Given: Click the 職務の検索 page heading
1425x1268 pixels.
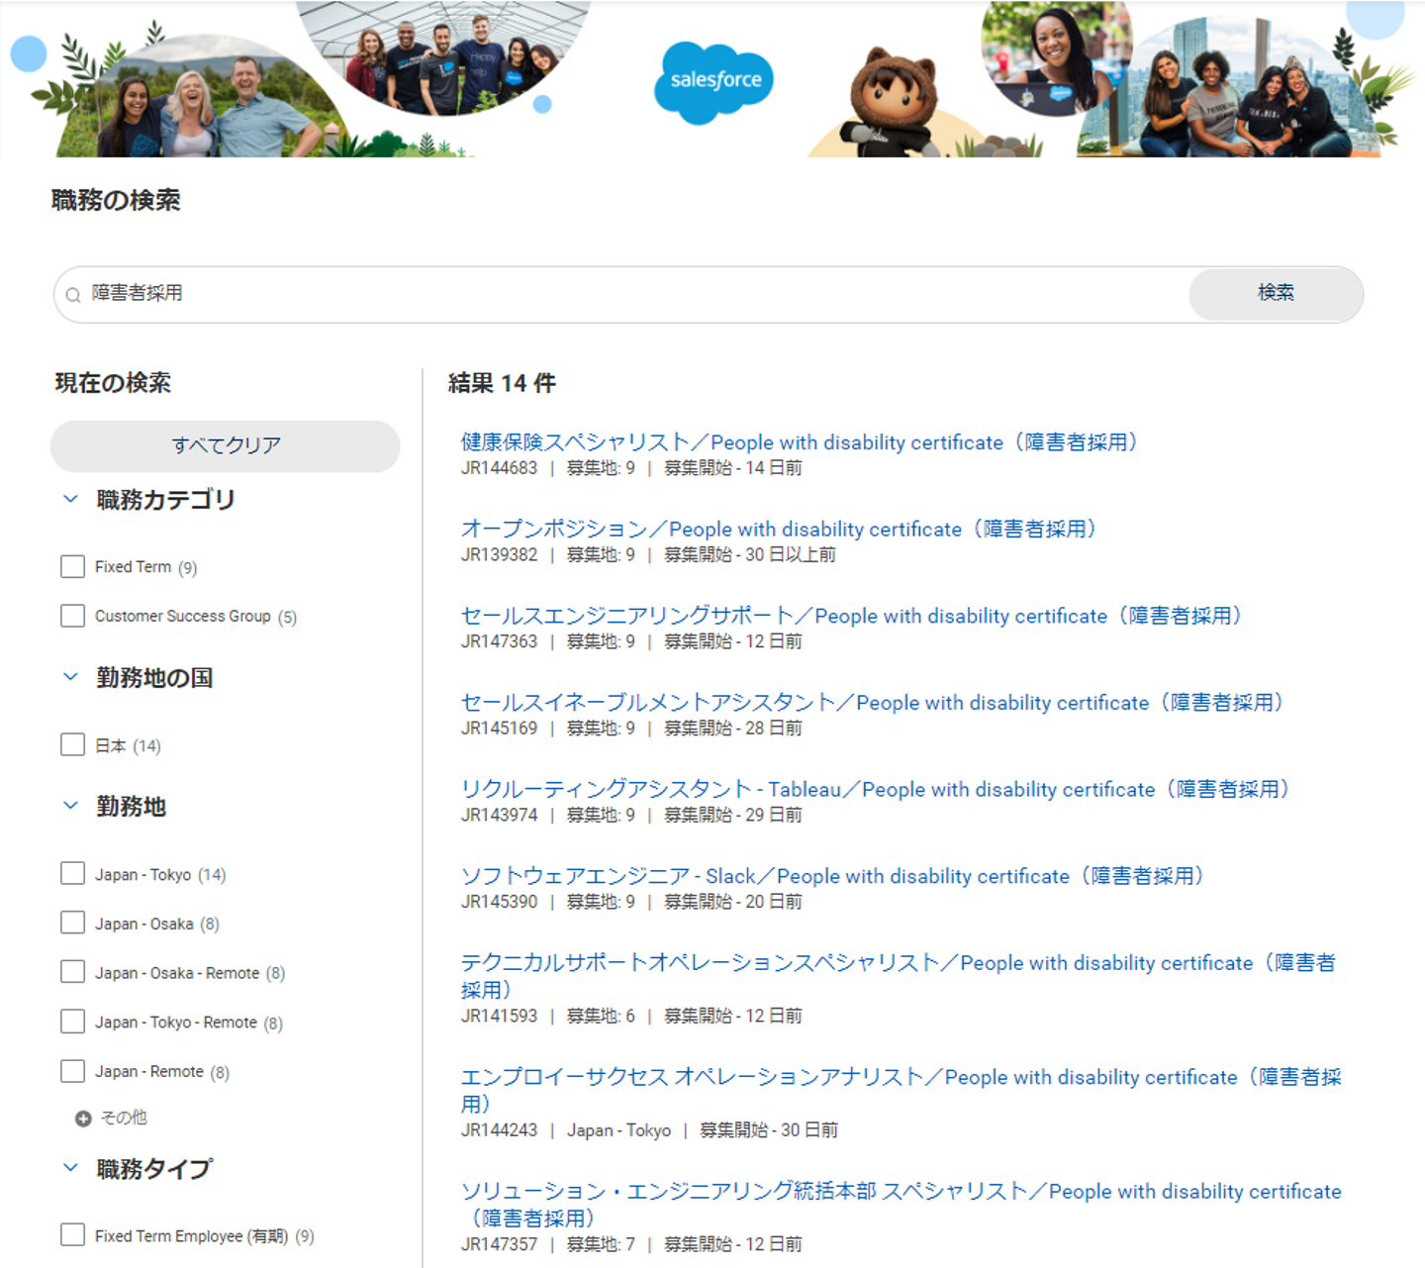Looking at the screenshot, I should pyautogui.click(x=116, y=201).
